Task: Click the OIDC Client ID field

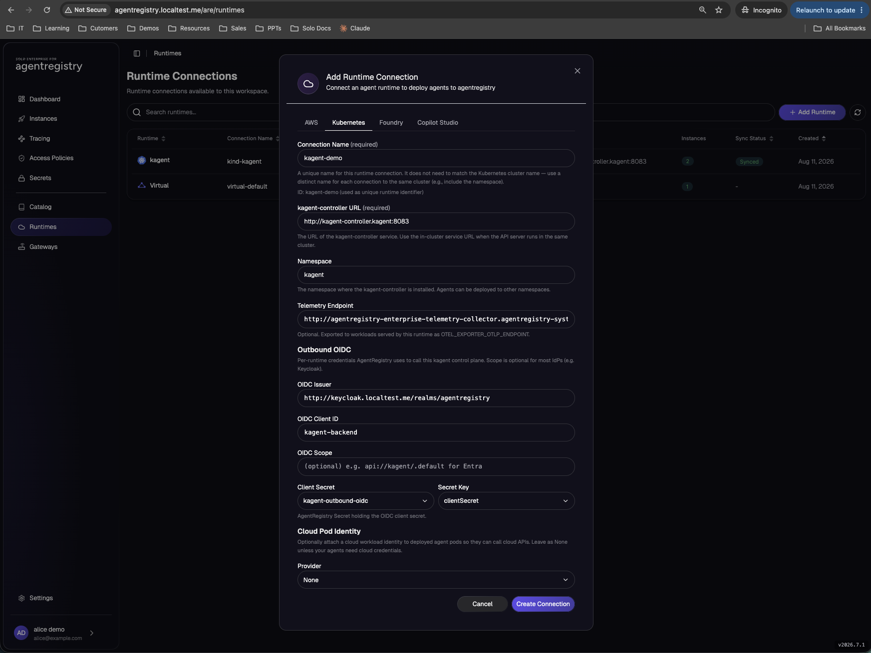Action: tap(436, 433)
